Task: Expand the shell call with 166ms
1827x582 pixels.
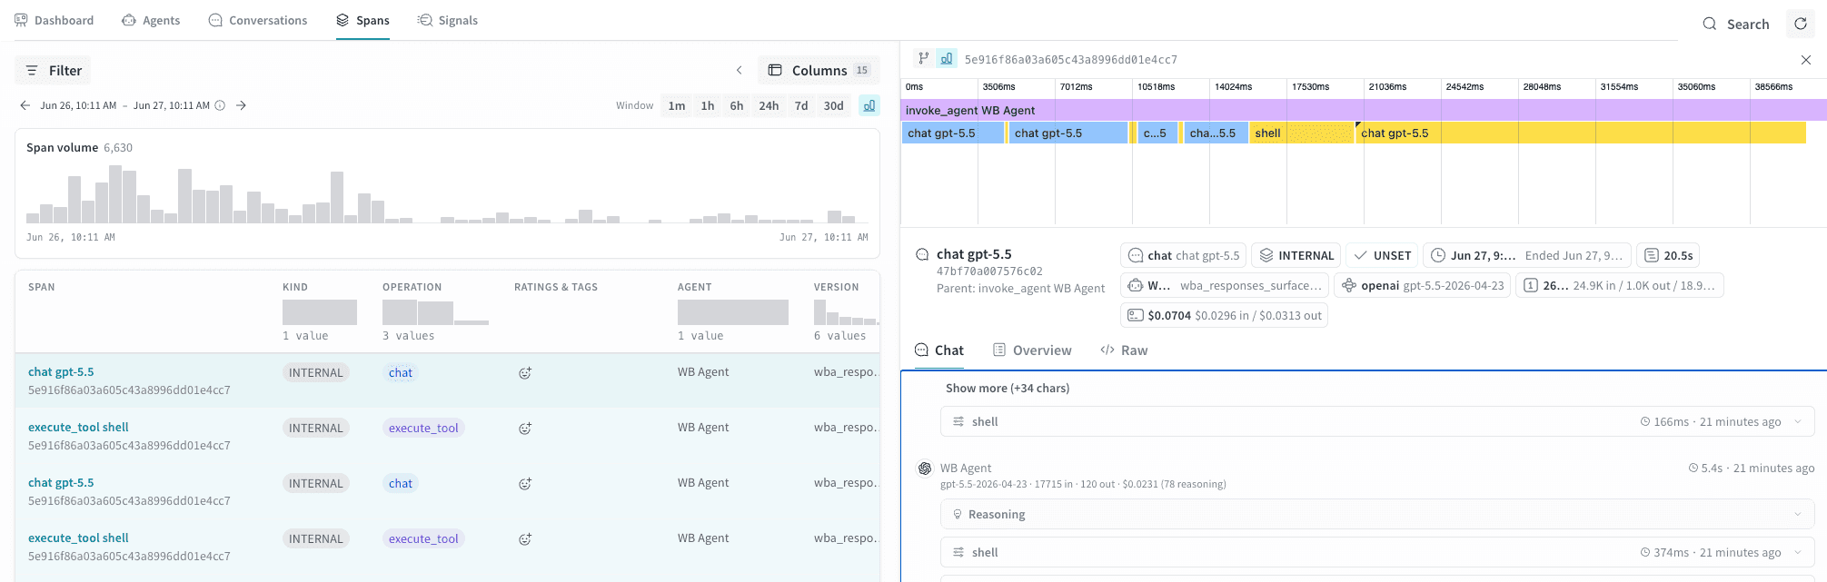Action: (1377, 421)
